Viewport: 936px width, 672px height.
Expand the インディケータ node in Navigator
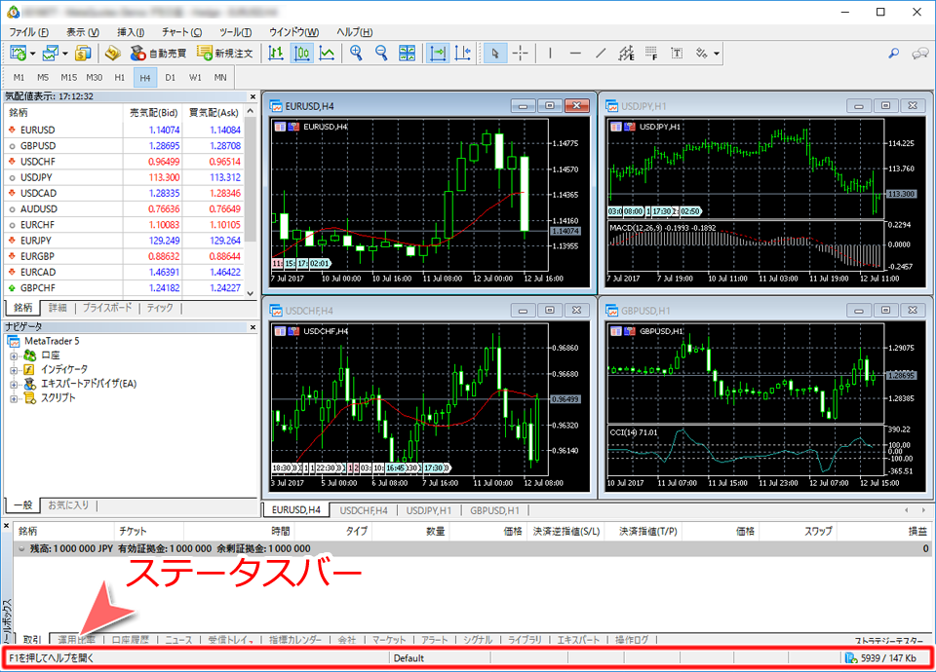[13, 370]
